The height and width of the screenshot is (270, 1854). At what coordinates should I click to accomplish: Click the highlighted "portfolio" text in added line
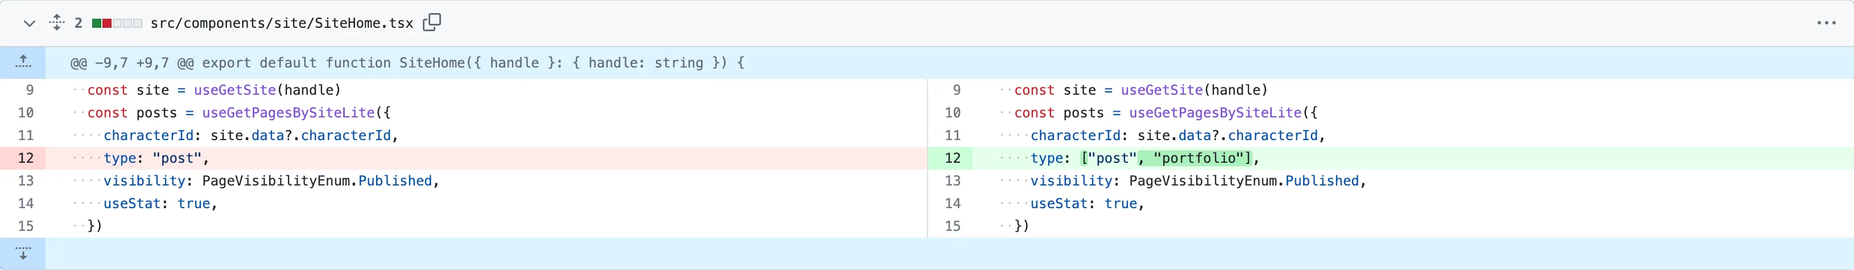[x=1202, y=158]
